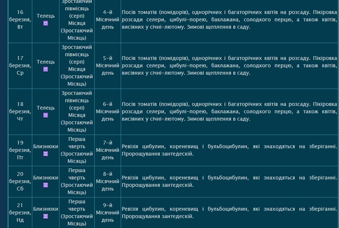Select the date cell '21 березня, Нд'
The image size is (339, 228).
(20, 213)
